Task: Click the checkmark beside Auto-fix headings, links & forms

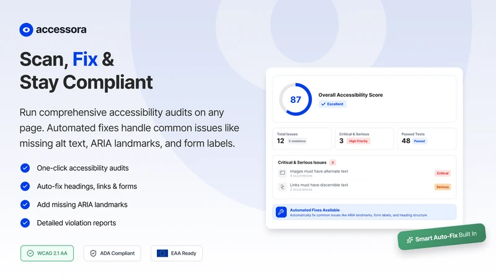Action: (x=25, y=187)
